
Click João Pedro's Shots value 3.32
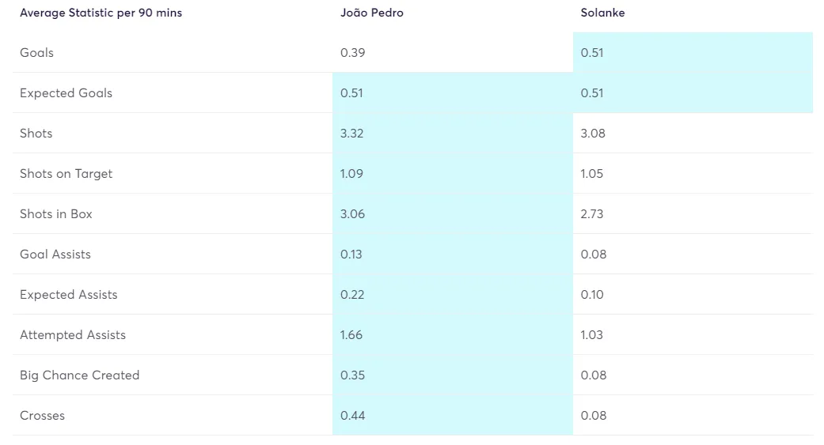351,134
